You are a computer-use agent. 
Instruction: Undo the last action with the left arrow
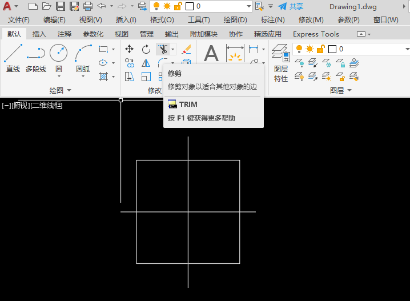(x=102, y=6)
